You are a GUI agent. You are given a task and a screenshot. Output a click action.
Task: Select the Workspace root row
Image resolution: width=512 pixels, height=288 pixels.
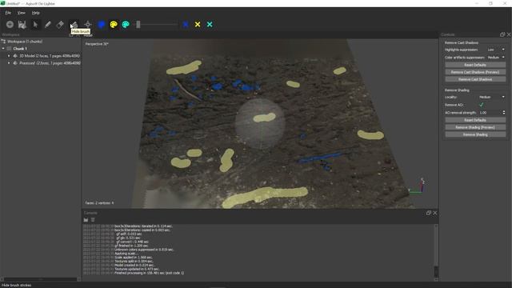(41, 42)
